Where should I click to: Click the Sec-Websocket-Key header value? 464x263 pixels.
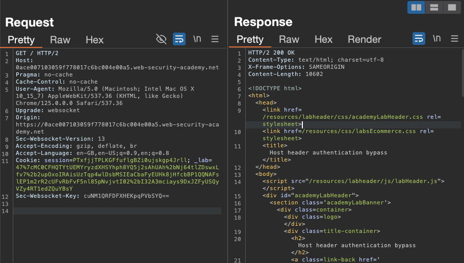coord(126,196)
